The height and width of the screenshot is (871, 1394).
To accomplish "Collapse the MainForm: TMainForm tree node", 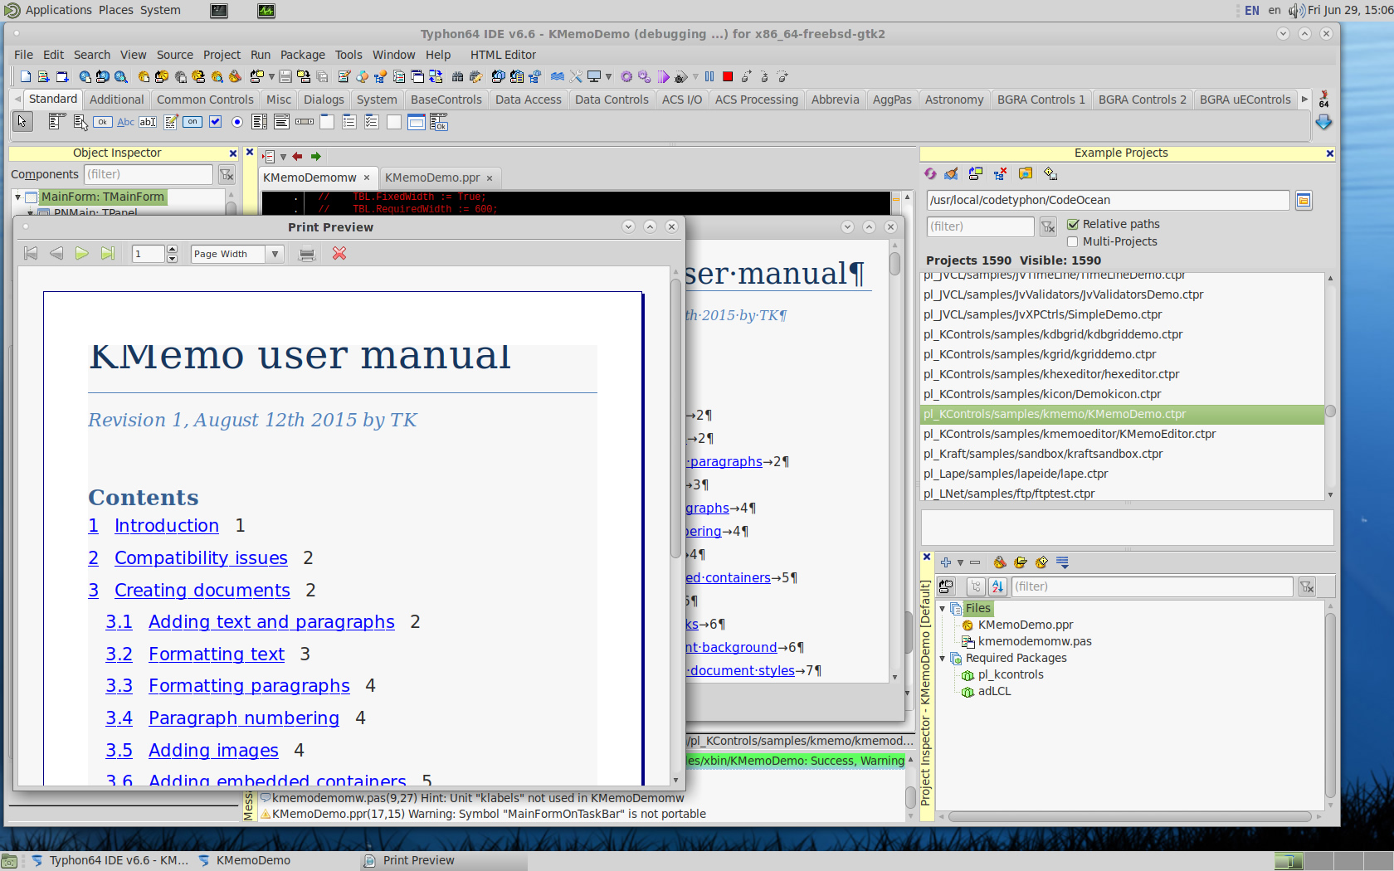I will point(17,197).
